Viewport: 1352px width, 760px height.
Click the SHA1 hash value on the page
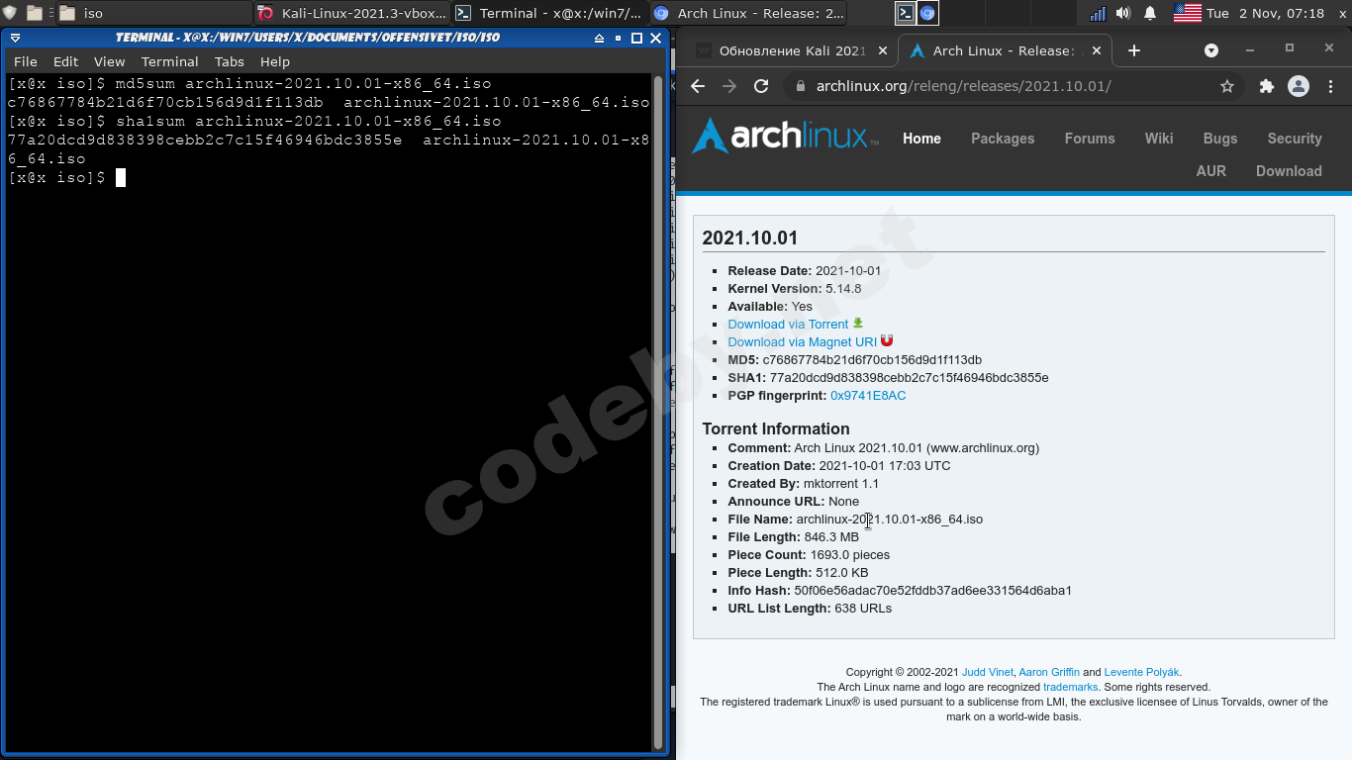click(x=909, y=378)
